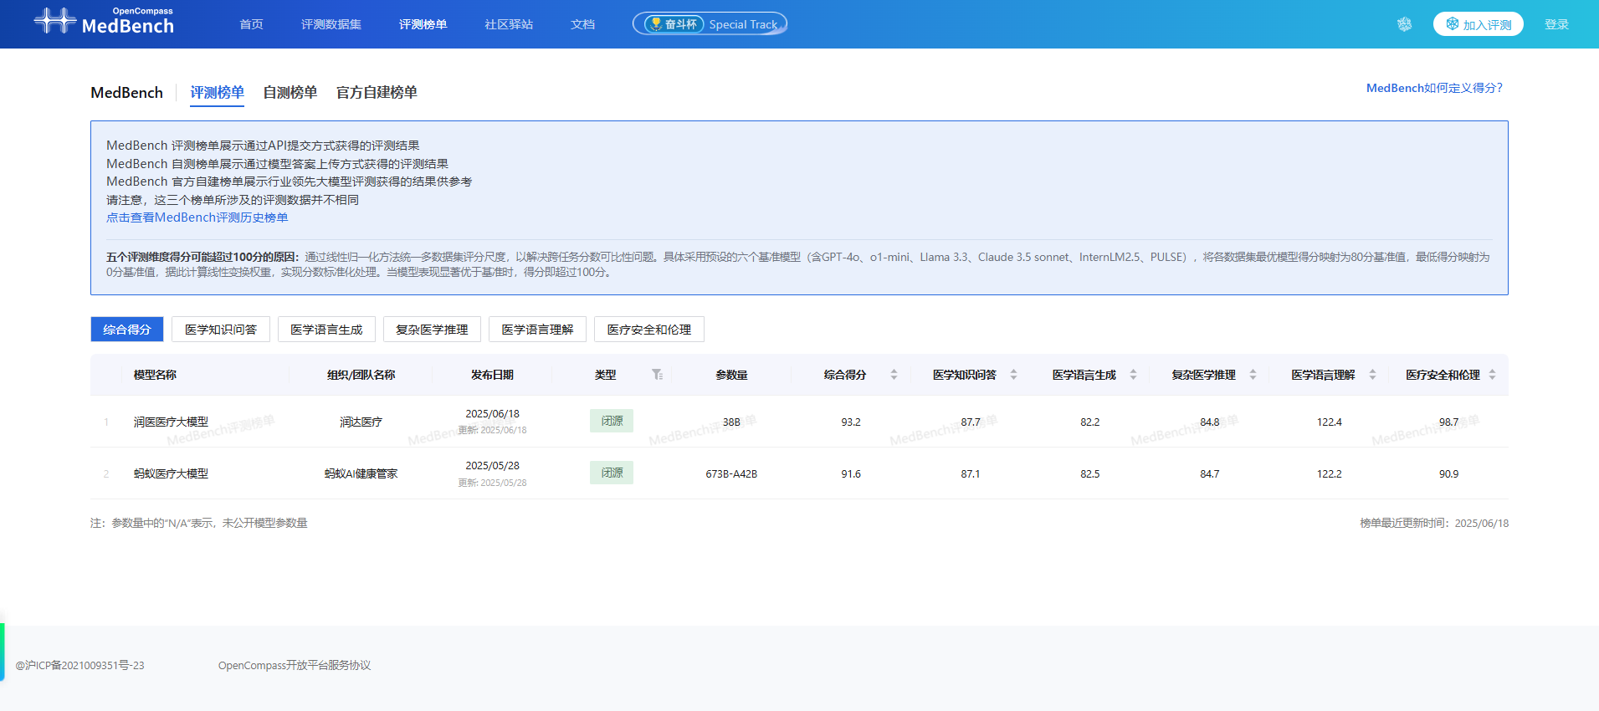Click knowledge QA score 87.7
1599x711 pixels.
click(x=971, y=422)
